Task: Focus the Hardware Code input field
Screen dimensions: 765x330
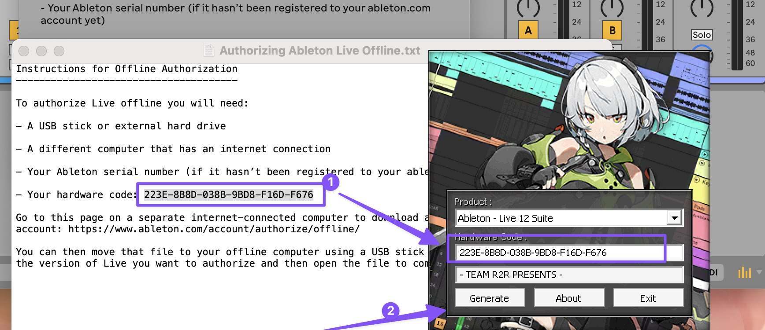Action: tap(568, 252)
